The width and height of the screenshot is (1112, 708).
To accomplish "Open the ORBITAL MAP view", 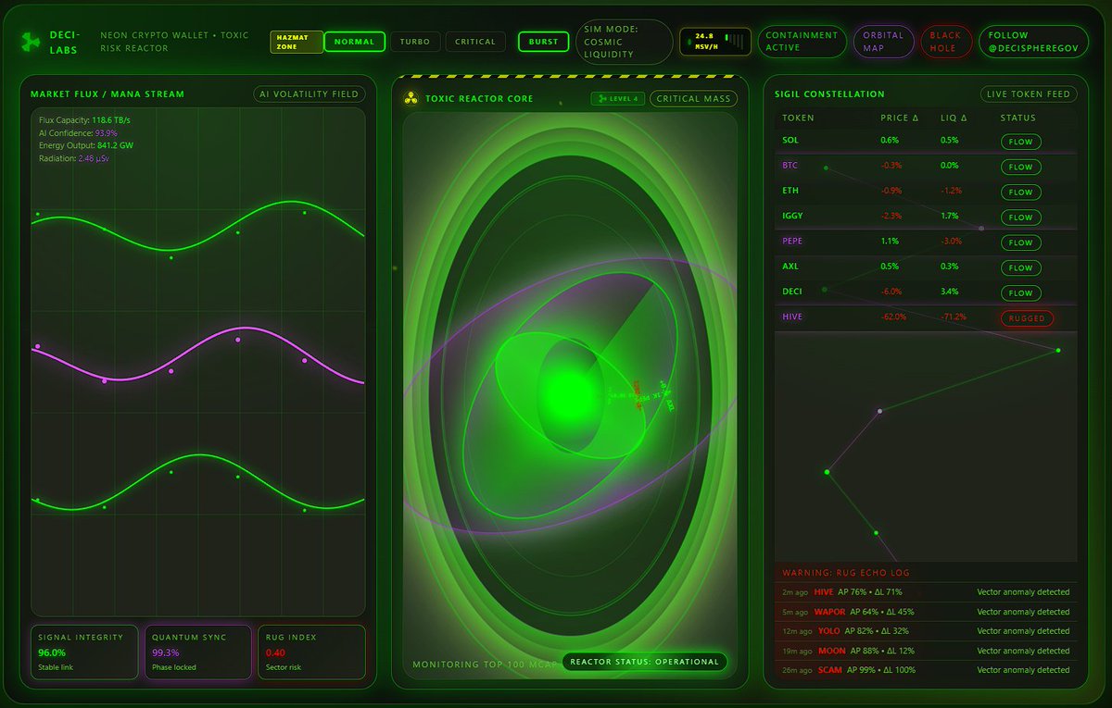I will click(x=884, y=42).
